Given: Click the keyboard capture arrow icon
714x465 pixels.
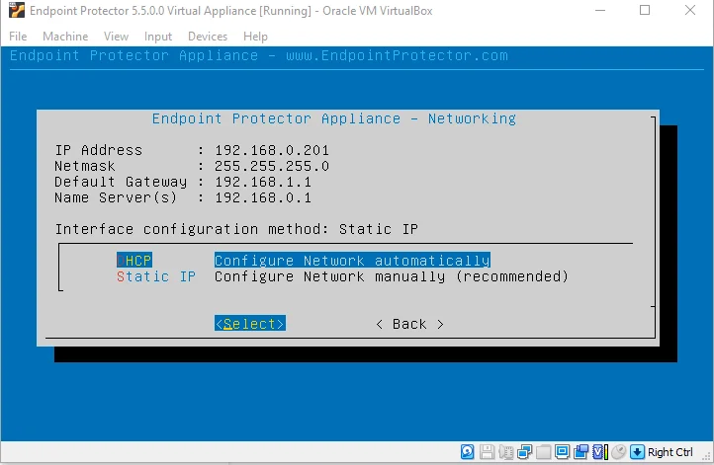Looking at the screenshot, I should [637, 452].
